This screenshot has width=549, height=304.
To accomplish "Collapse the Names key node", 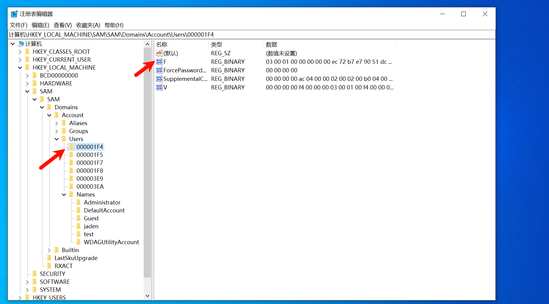I will pyautogui.click(x=64, y=195).
